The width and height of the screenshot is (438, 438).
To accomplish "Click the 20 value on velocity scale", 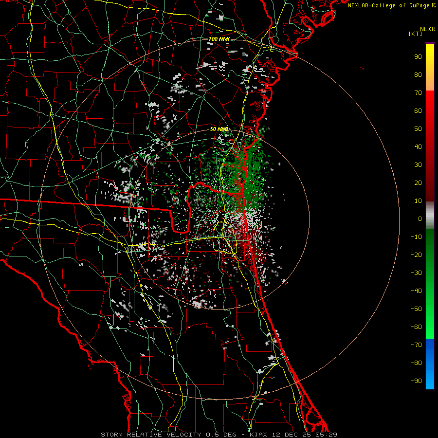I will [x=418, y=182].
